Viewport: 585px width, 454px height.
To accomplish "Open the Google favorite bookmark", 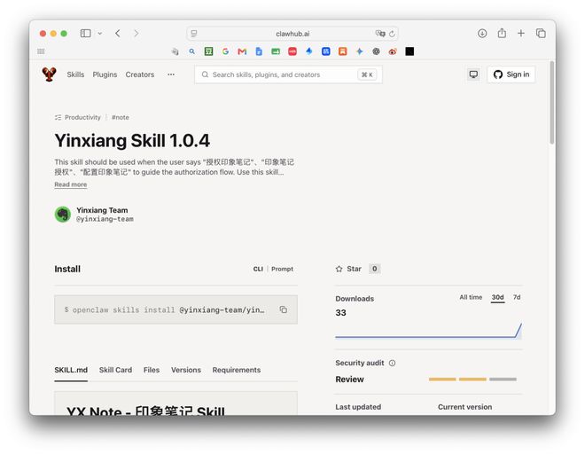I will [x=225, y=51].
